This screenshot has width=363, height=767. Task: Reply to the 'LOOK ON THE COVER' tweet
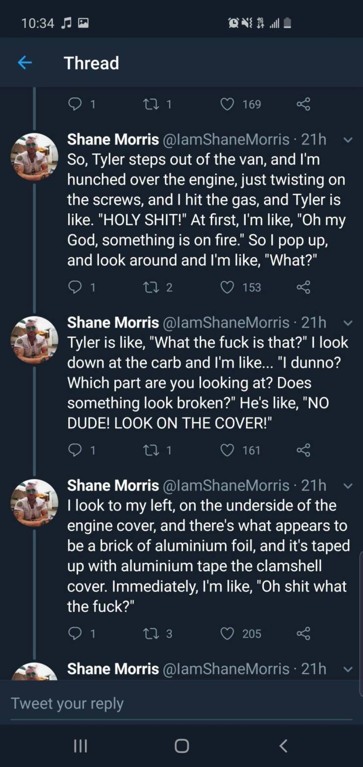tap(74, 450)
